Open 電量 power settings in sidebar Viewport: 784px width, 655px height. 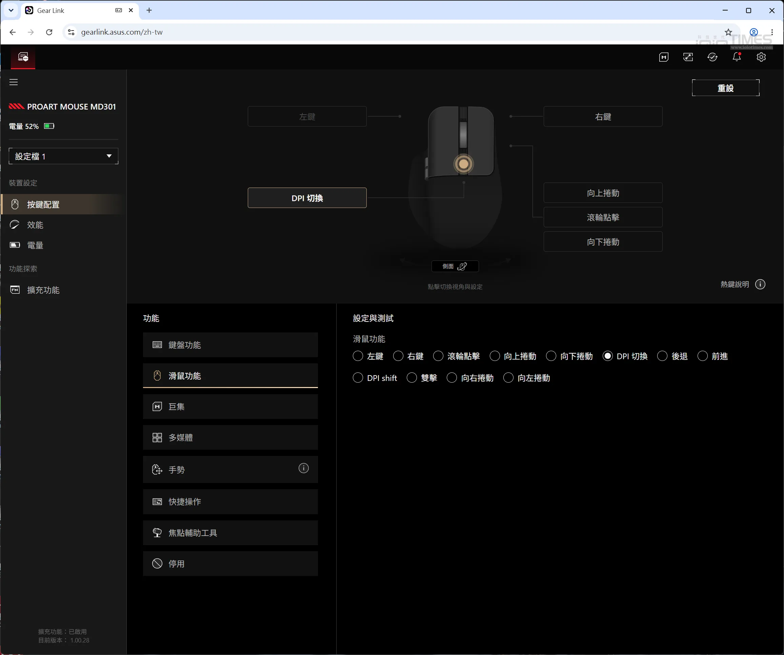pyautogui.click(x=63, y=246)
